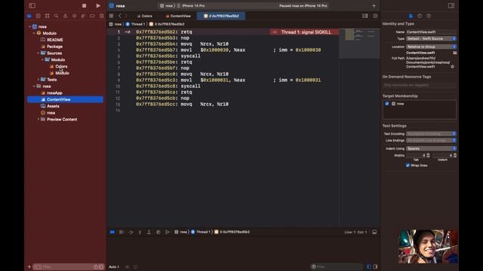Image resolution: width=483 pixels, height=271 pixels.
Task: Hide the debug area toggle button
Action: point(374,232)
